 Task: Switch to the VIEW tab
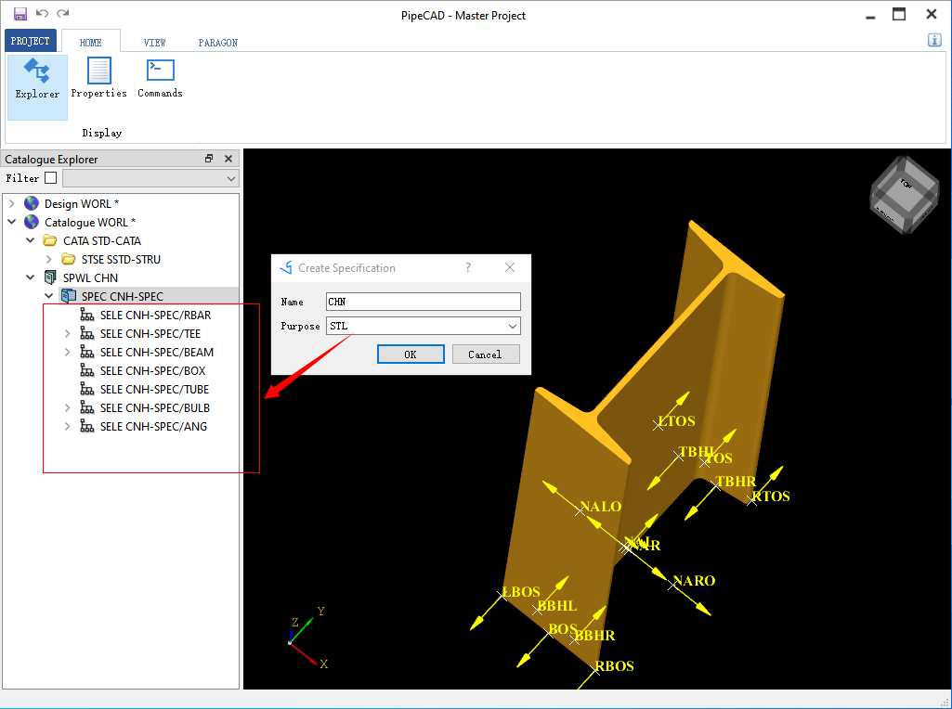(x=155, y=43)
